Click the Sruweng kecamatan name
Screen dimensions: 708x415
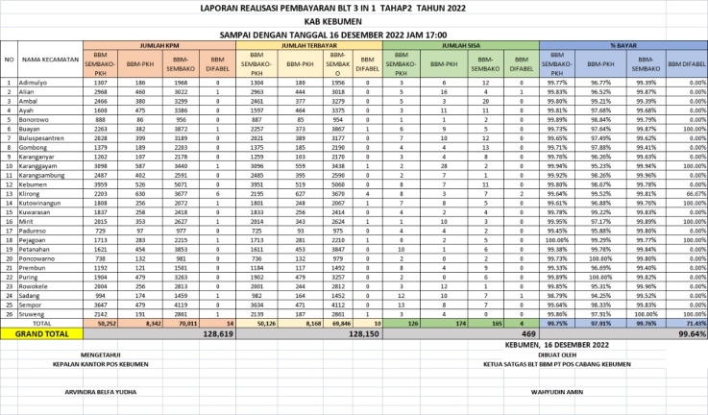coord(31,314)
